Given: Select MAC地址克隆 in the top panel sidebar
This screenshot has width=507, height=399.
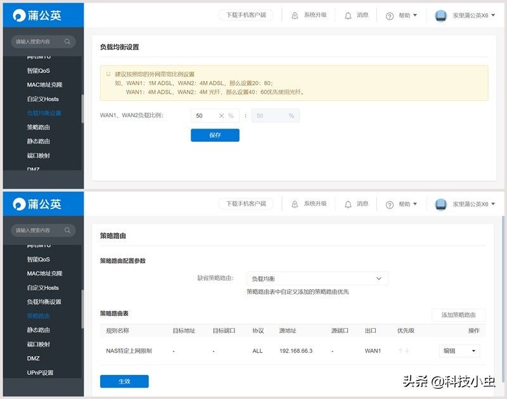Looking at the screenshot, I should pyautogui.click(x=44, y=85).
